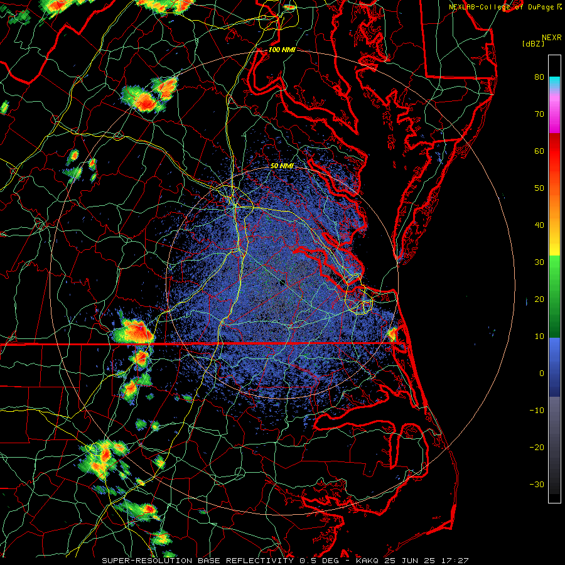The height and width of the screenshot is (565, 565).
Task: Click "SUPER-RESOLUTION BASE REFLECTIVITY" in the caption
Action: (x=198, y=561)
